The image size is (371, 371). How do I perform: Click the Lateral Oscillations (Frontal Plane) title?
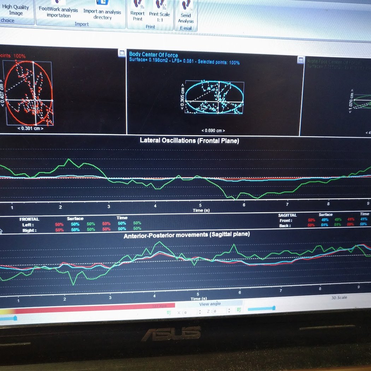[x=189, y=141]
